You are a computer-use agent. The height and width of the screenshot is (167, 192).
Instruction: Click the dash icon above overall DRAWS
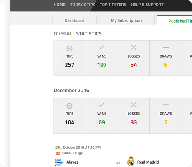(166, 48)
